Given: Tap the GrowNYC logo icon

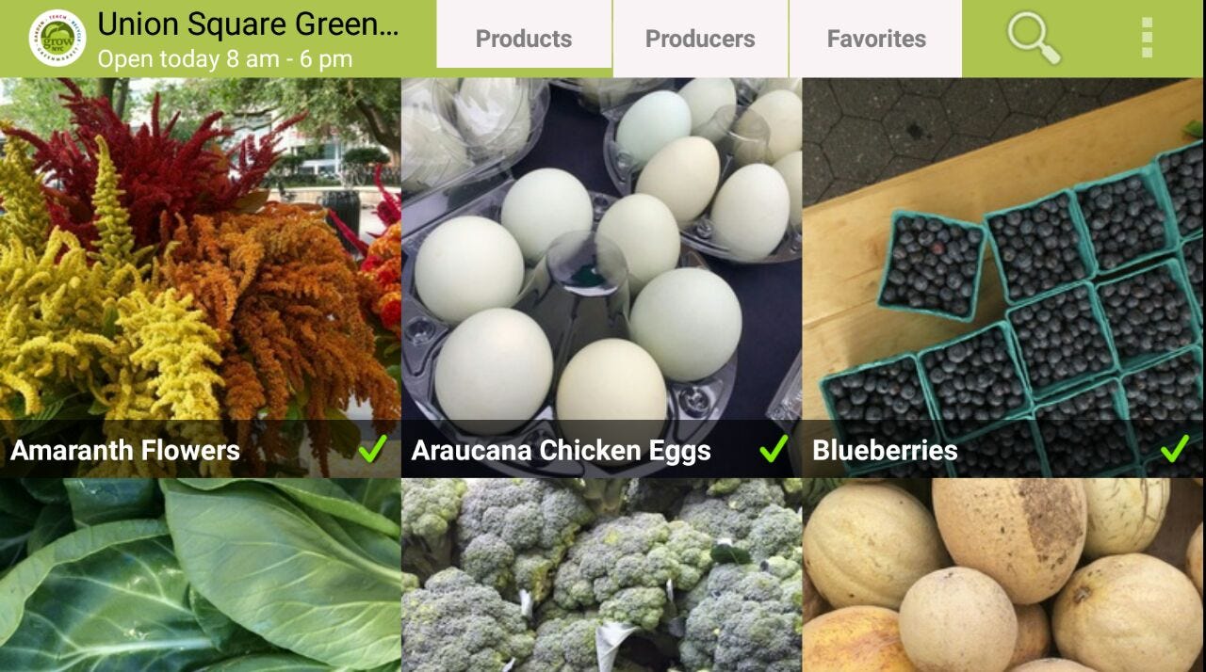Looking at the screenshot, I should 57,39.
